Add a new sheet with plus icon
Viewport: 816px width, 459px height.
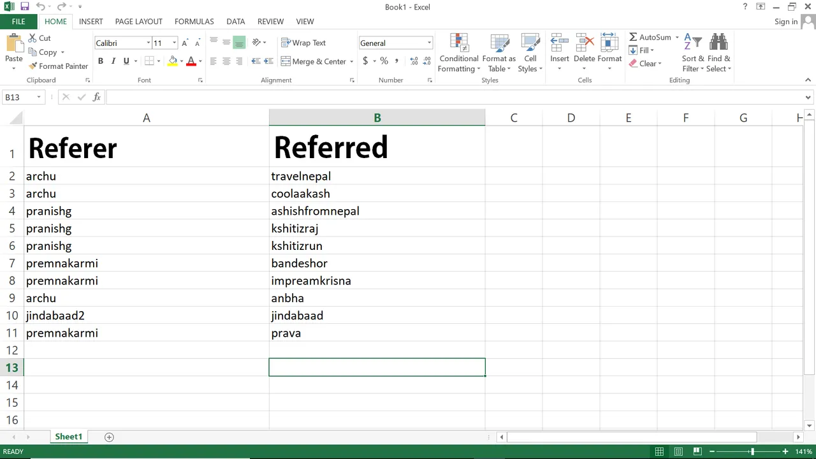[x=109, y=437]
